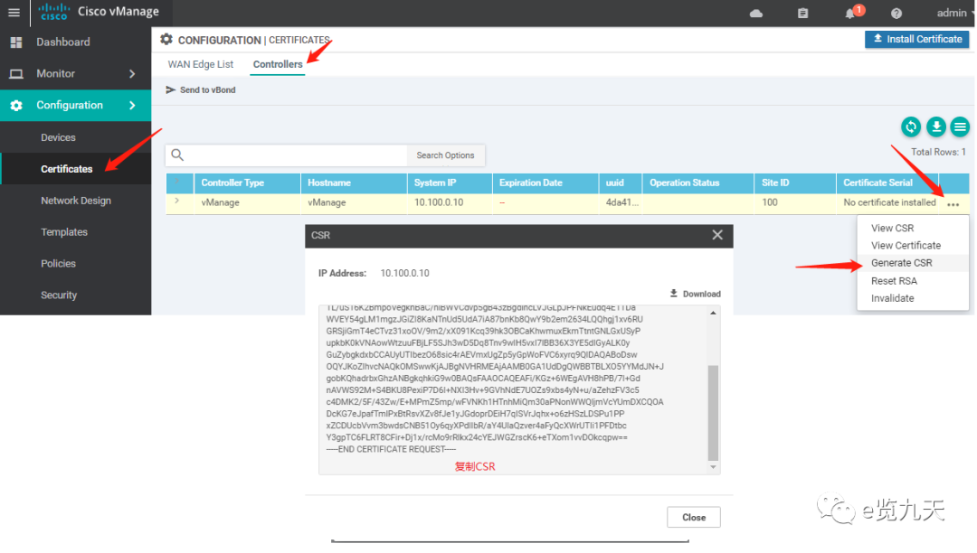Image resolution: width=977 pixels, height=553 pixels.
Task: Open alarms via the bell notification icon
Action: pos(851,14)
